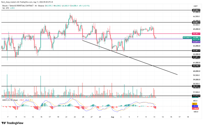Click the red -158.8 badge on MACD scale

coord(195,108)
